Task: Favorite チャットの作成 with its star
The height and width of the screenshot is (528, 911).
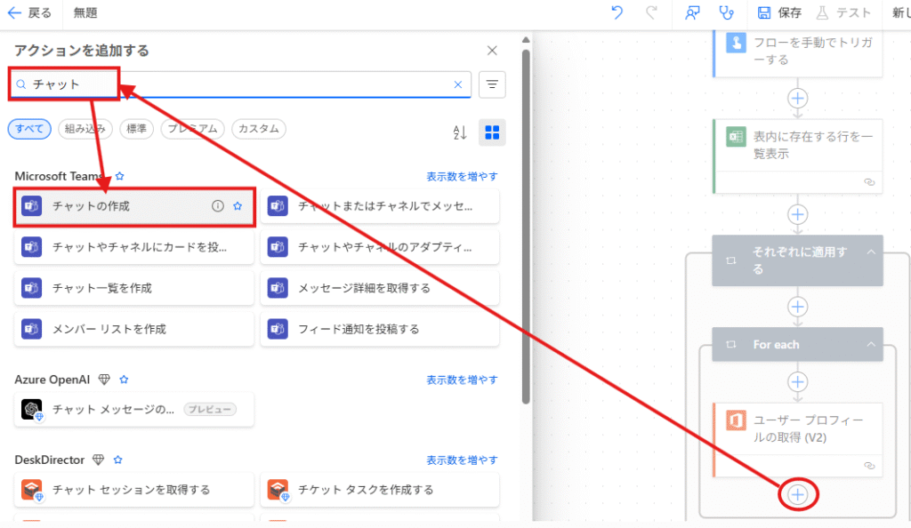Action: [238, 206]
